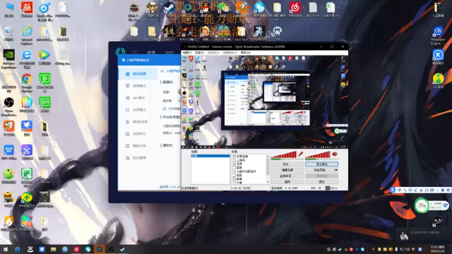Click the sources list scroll-up arrow
The image size is (452, 254).
(x=268, y=156)
